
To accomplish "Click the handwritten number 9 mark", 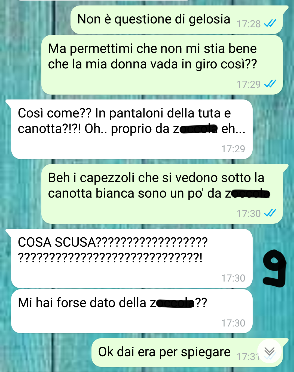I will coord(274,269).
